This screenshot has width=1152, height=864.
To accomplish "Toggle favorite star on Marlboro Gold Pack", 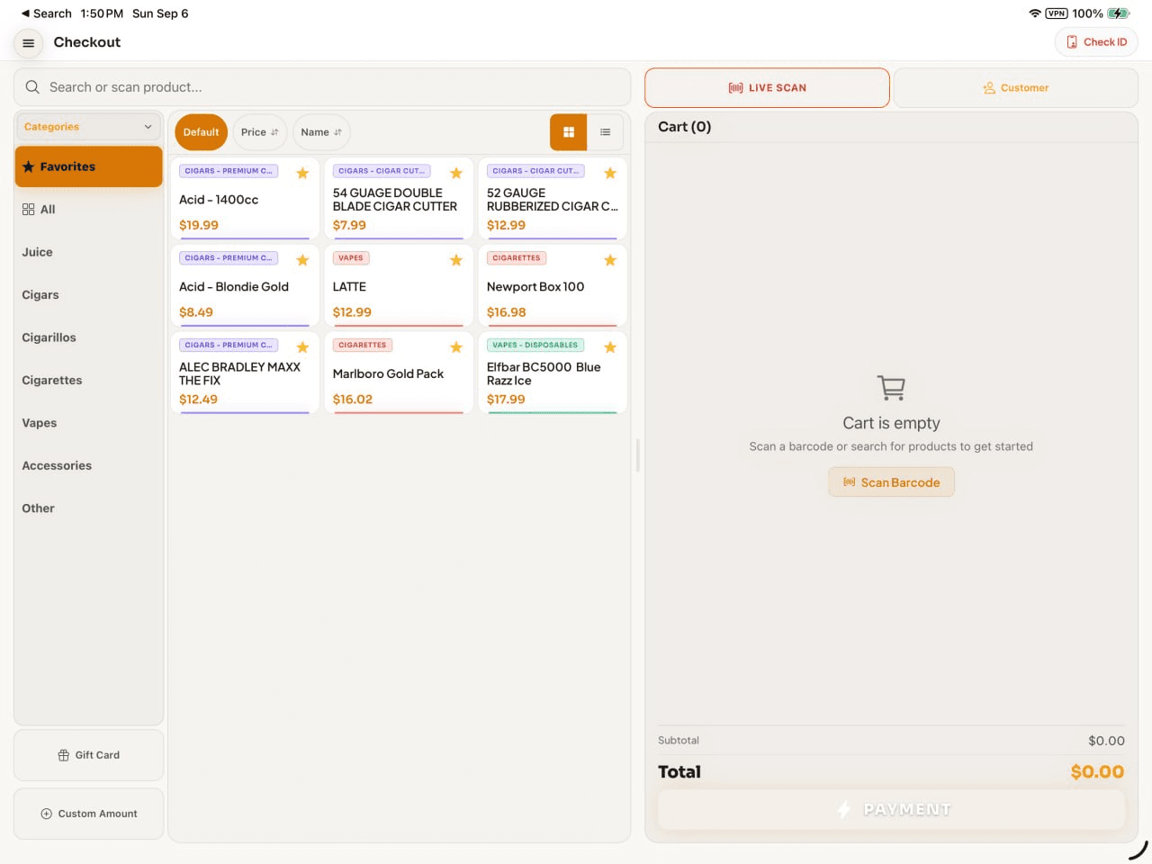I will tap(456, 347).
